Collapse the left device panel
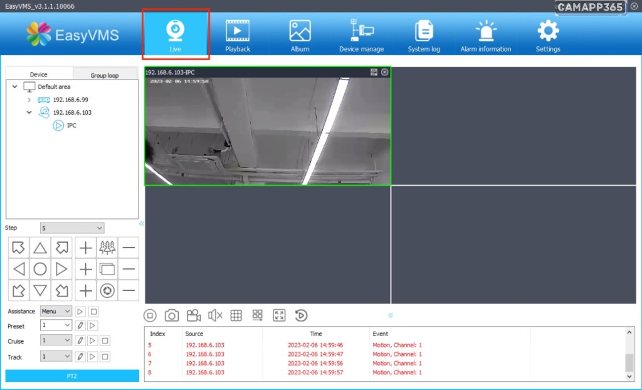Screen dimensions: 642x390 coord(141,223)
